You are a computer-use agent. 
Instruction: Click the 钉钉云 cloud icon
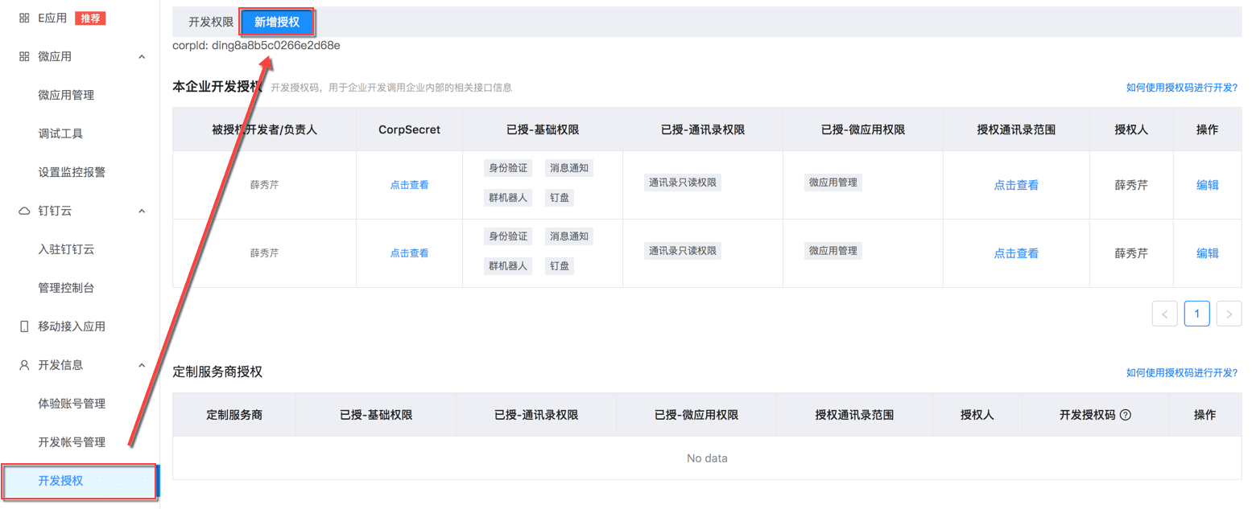tap(24, 211)
